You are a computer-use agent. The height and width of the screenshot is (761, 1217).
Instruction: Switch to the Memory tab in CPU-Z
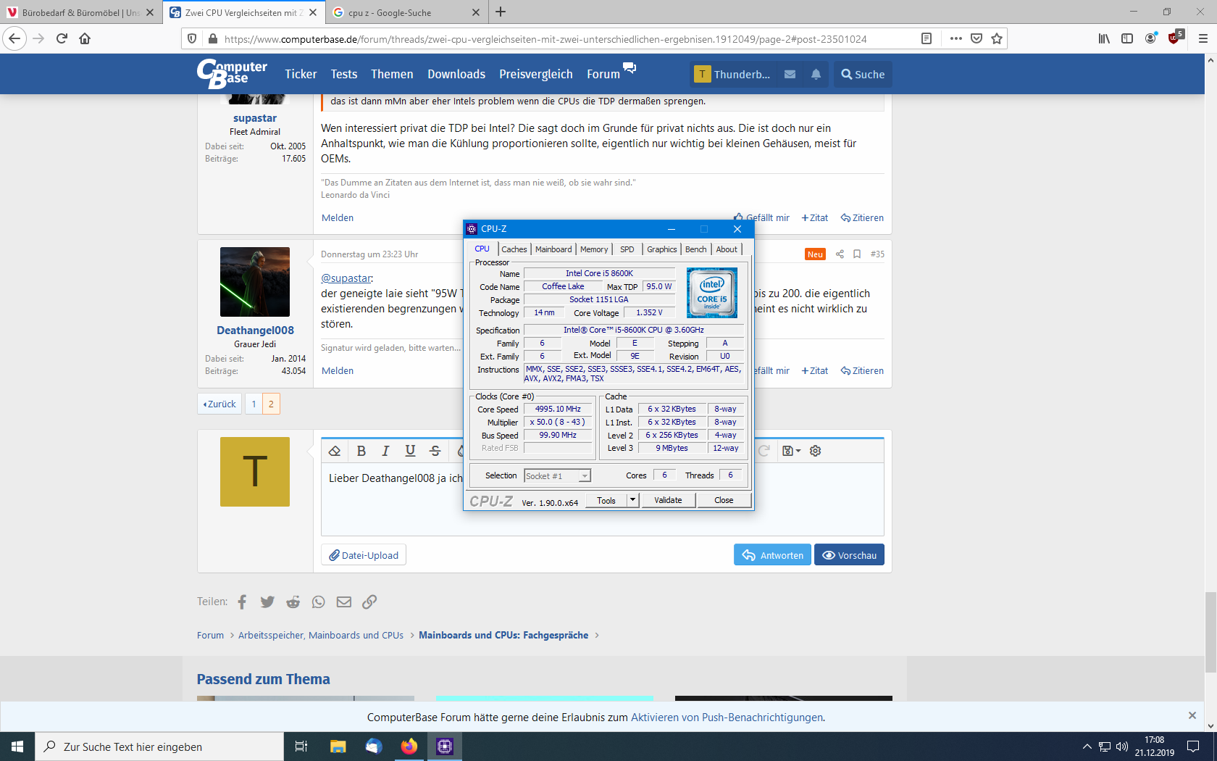[594, 249]
